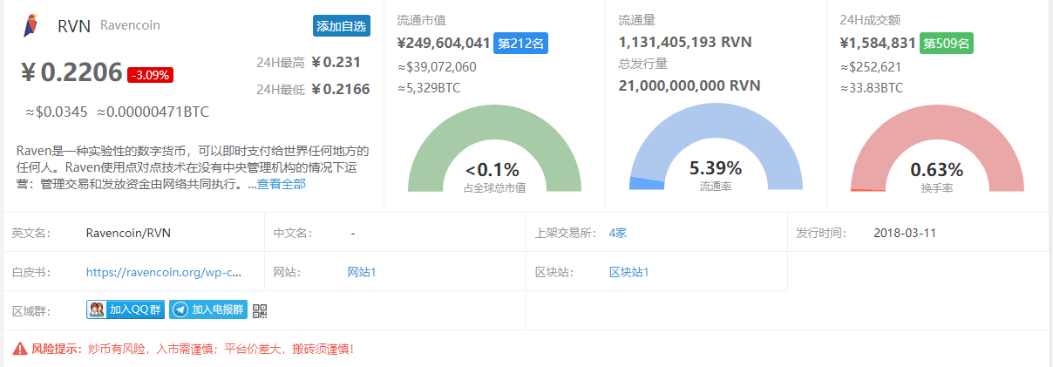1053x367 pixels.
Task: Select the 5.39% circulation rate
Action: (716, 168)
